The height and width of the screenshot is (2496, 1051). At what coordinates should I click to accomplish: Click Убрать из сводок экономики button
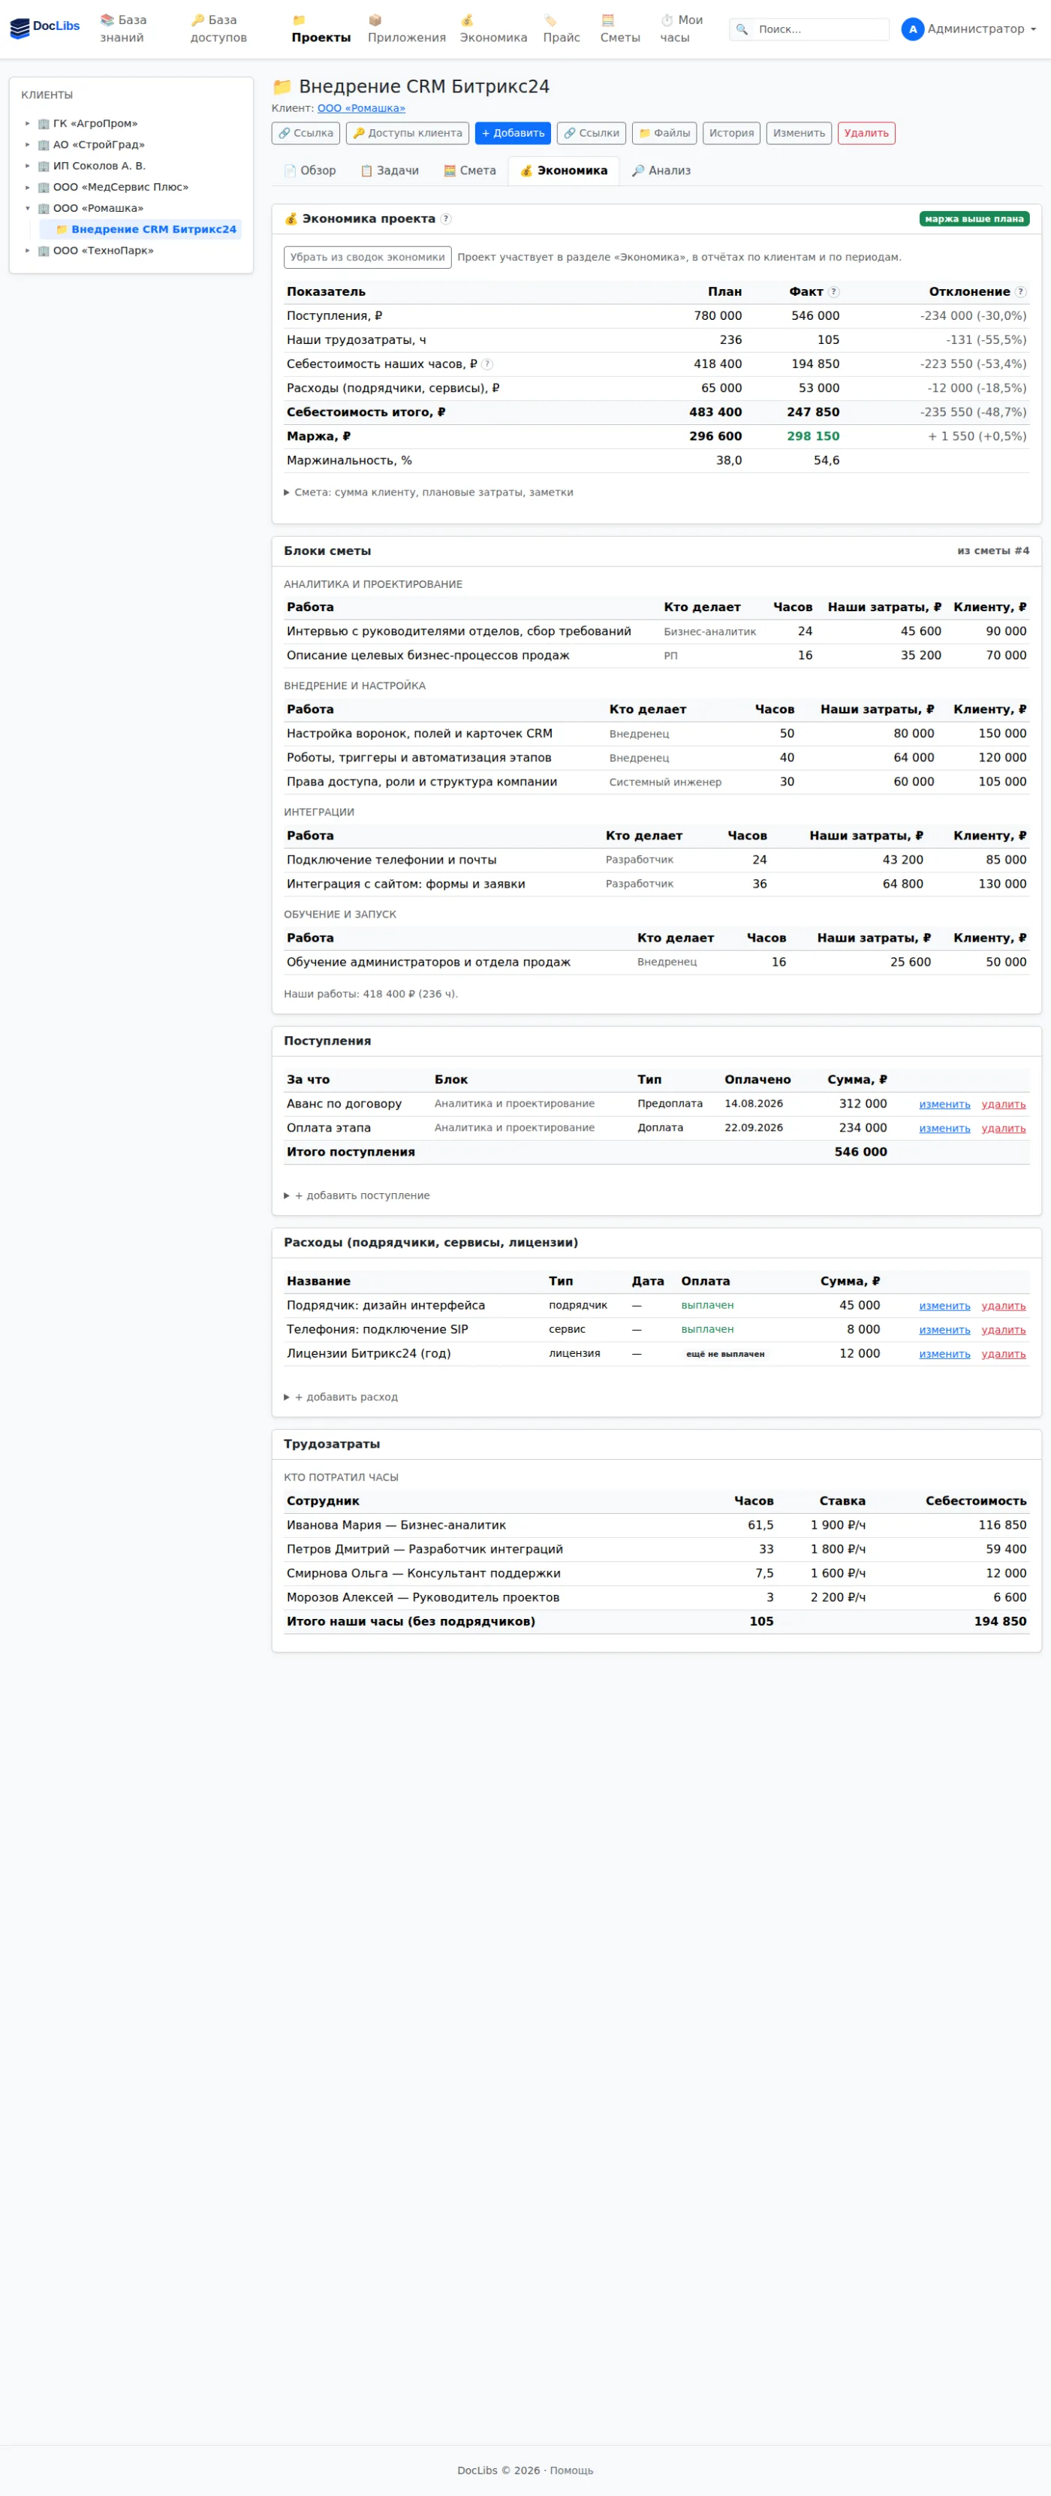(368, 258)
